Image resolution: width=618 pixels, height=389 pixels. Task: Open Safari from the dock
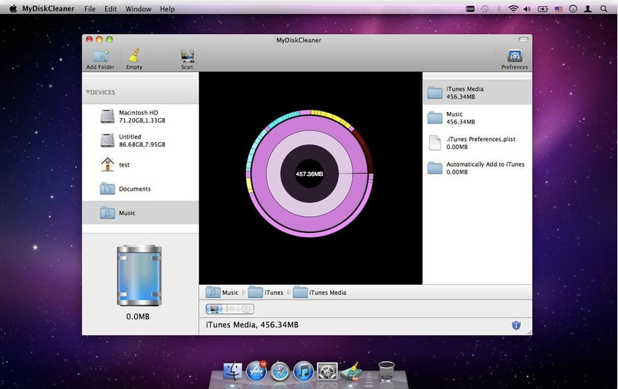[280, 371]
